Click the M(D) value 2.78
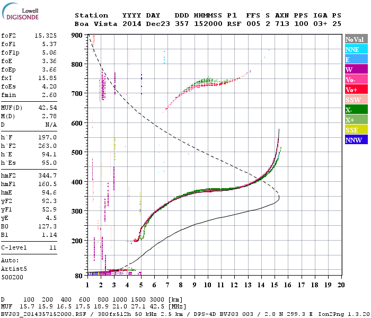This screenshot has height=318, width=371. 49,117
